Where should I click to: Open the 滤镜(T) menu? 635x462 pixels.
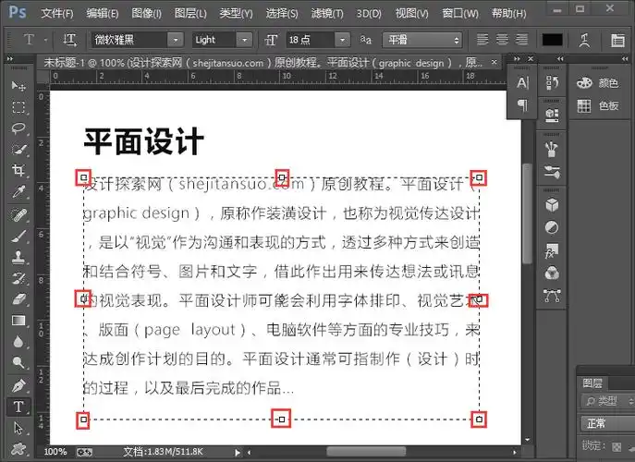tap(327, 13)
